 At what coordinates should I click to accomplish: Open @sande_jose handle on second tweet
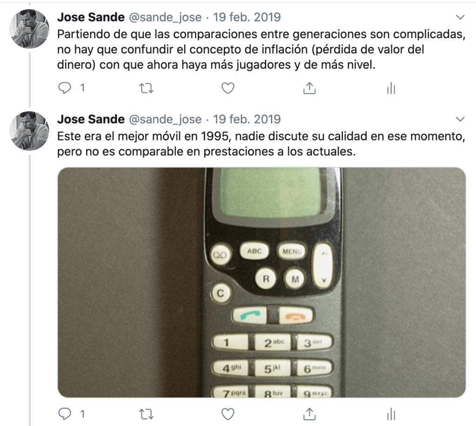click(165, 119)
